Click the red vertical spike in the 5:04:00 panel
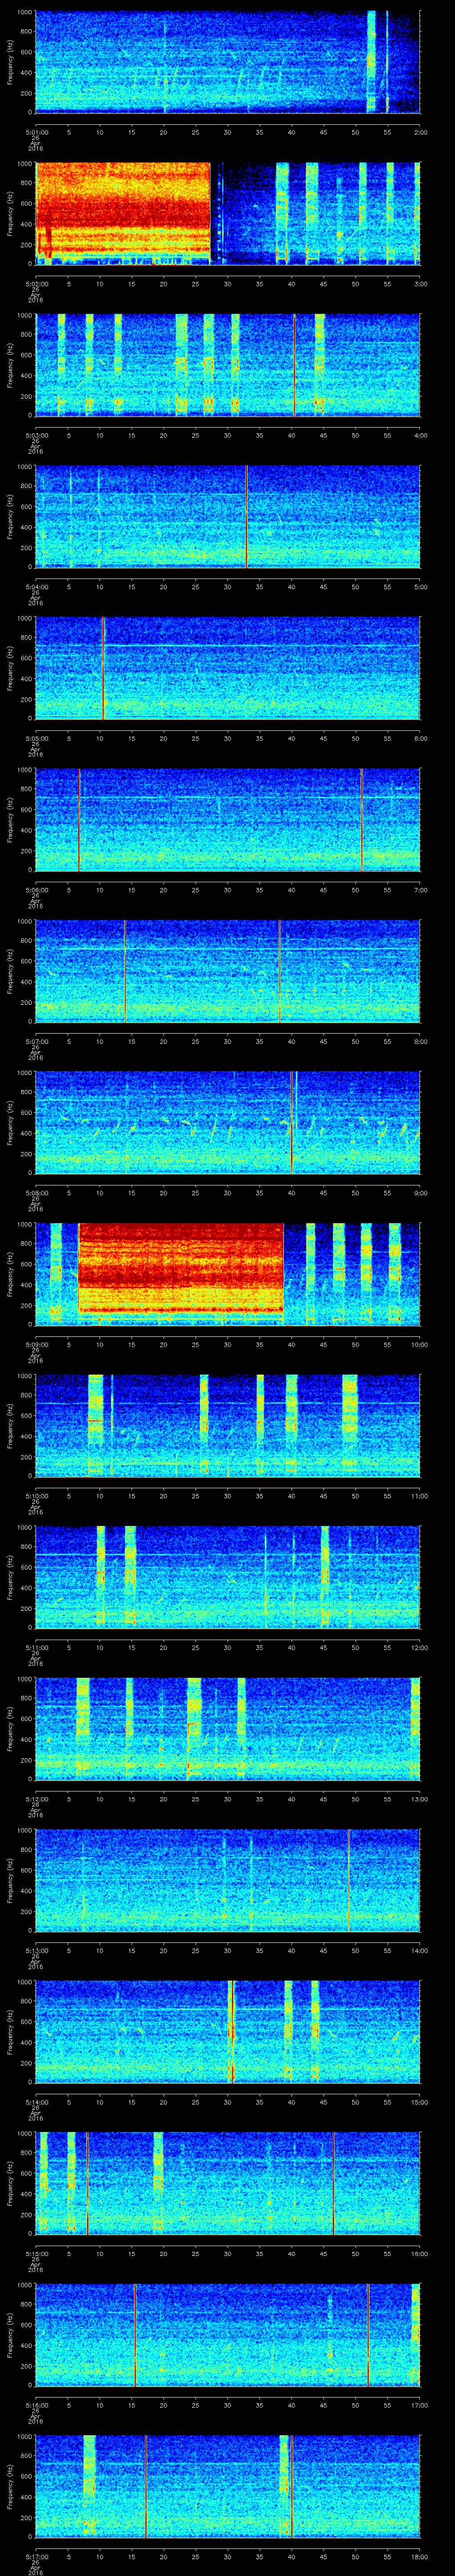This screenshot has width=455, height=2576. pos(246,516)
